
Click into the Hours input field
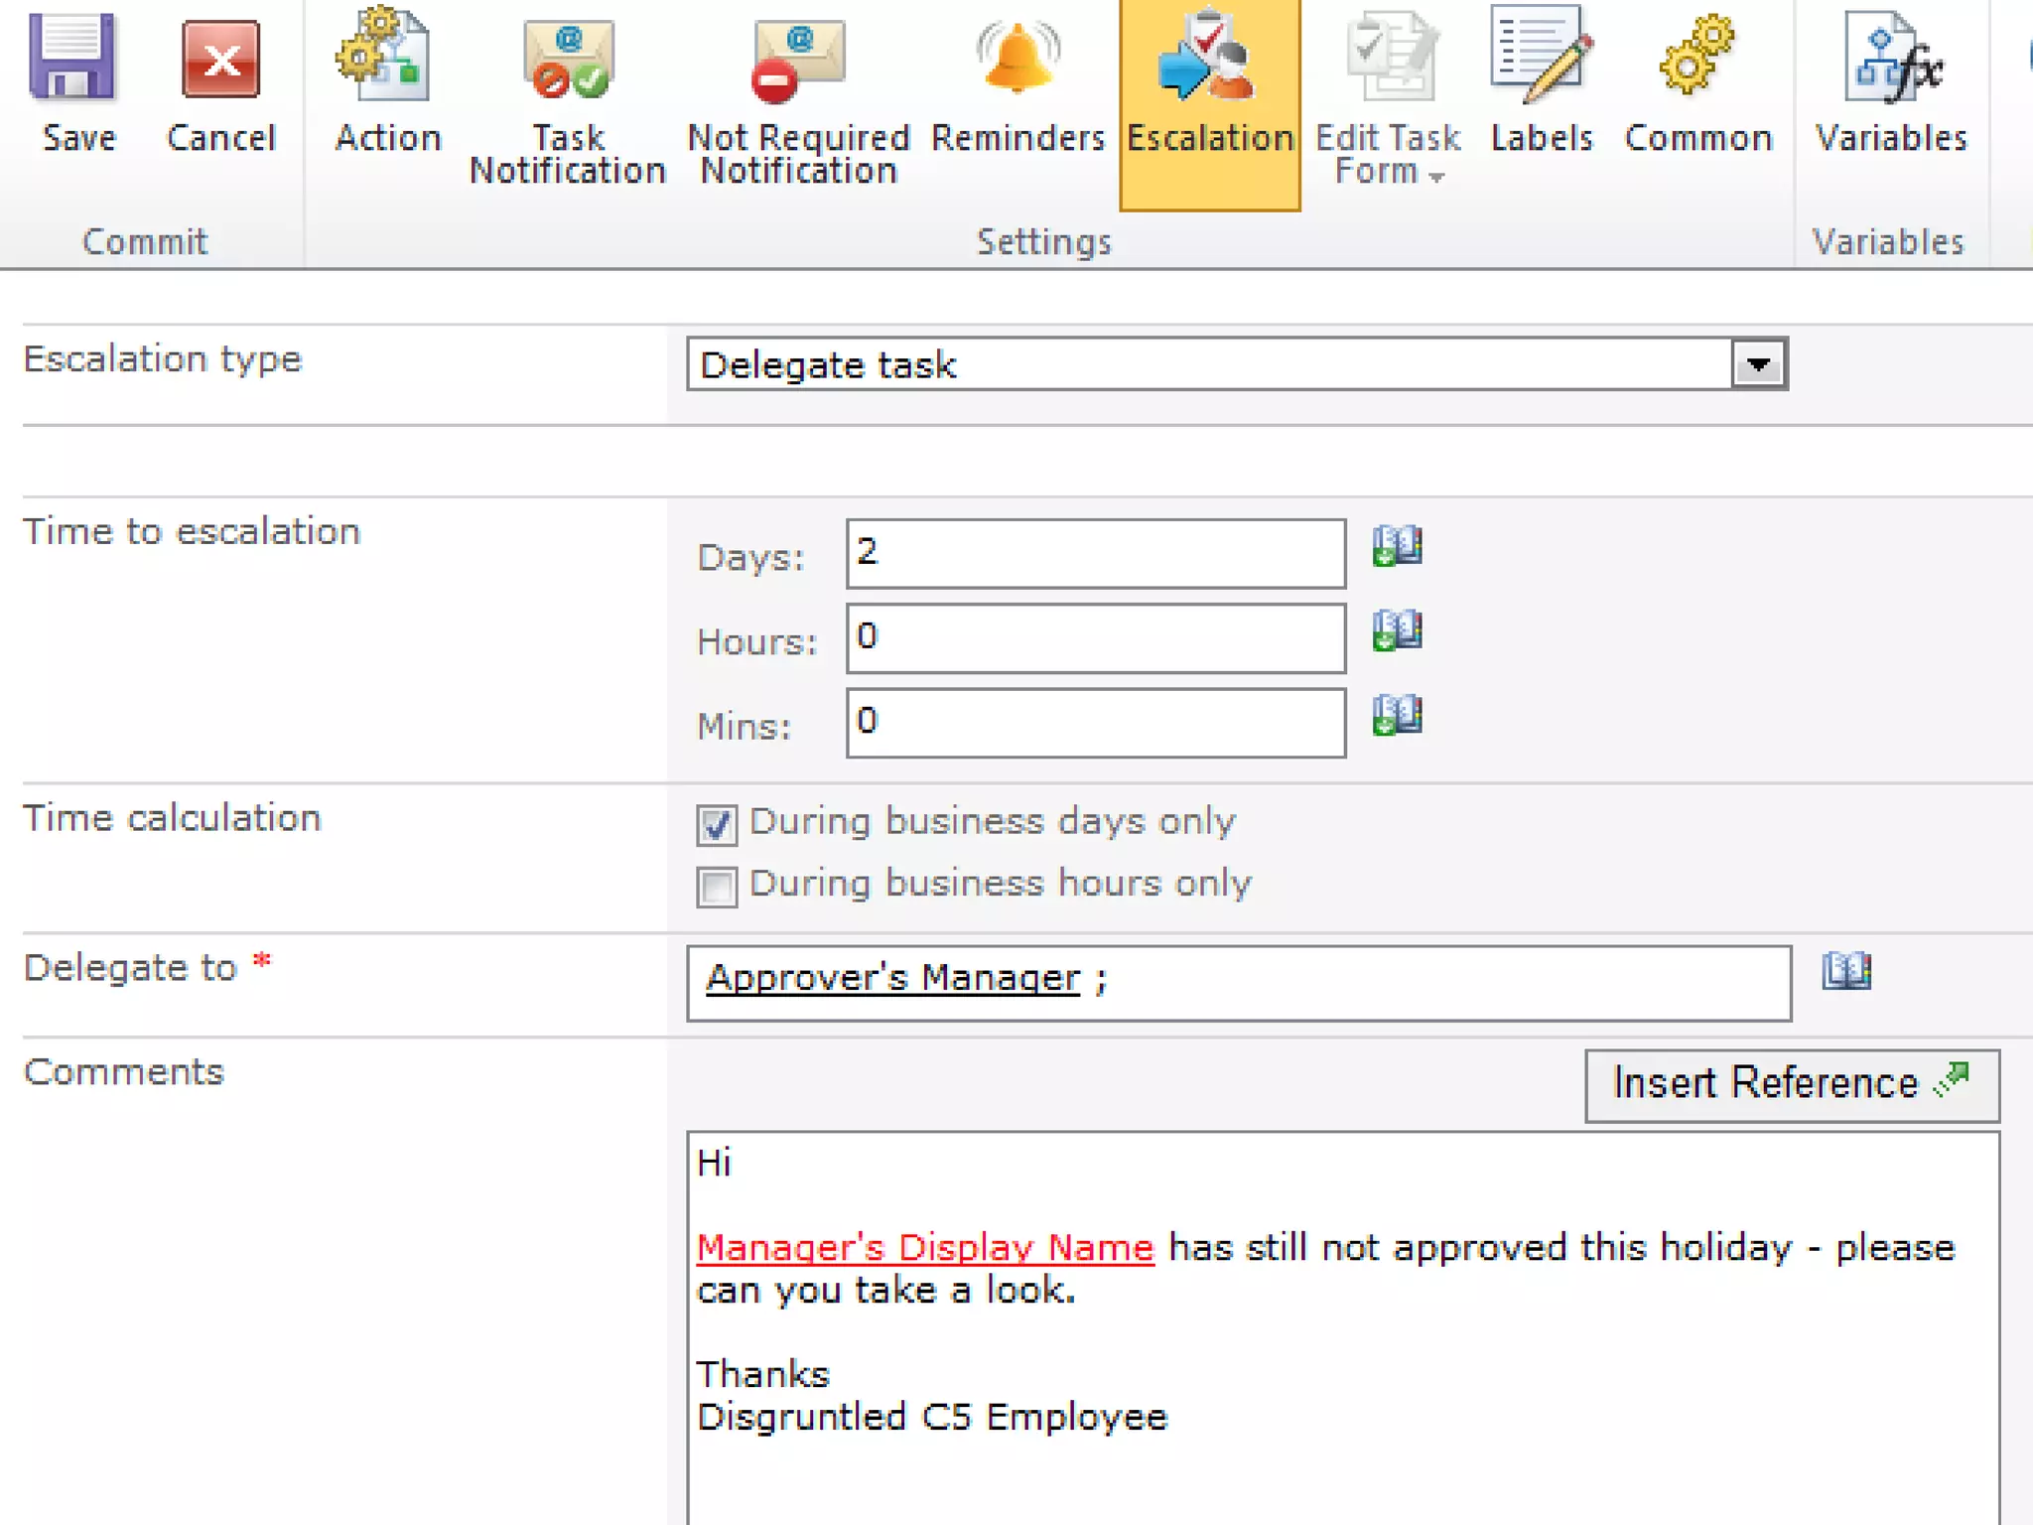point(1095,637)
